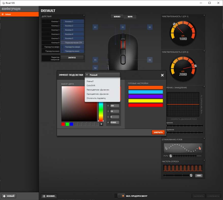Image resolution: width=223 pixels, height=200 pixels.
Task: Click the red K value field 255
Action: [x=115, y=106]
